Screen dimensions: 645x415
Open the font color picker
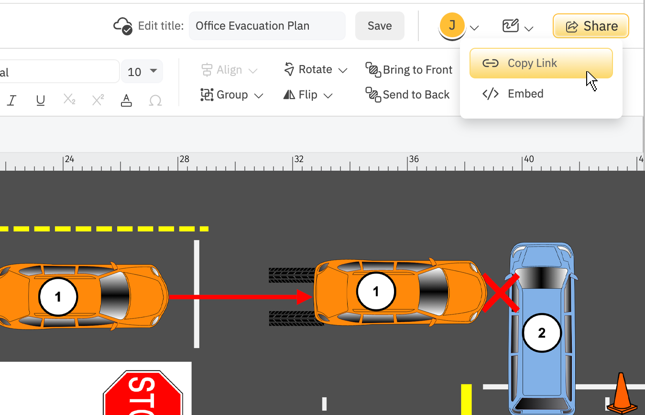(x=126, y=100)
